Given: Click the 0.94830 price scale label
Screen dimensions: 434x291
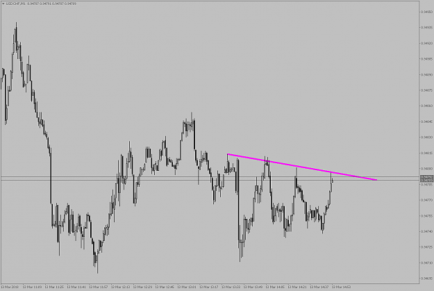Looking at the screenshot, I should [x=426, y=137].
